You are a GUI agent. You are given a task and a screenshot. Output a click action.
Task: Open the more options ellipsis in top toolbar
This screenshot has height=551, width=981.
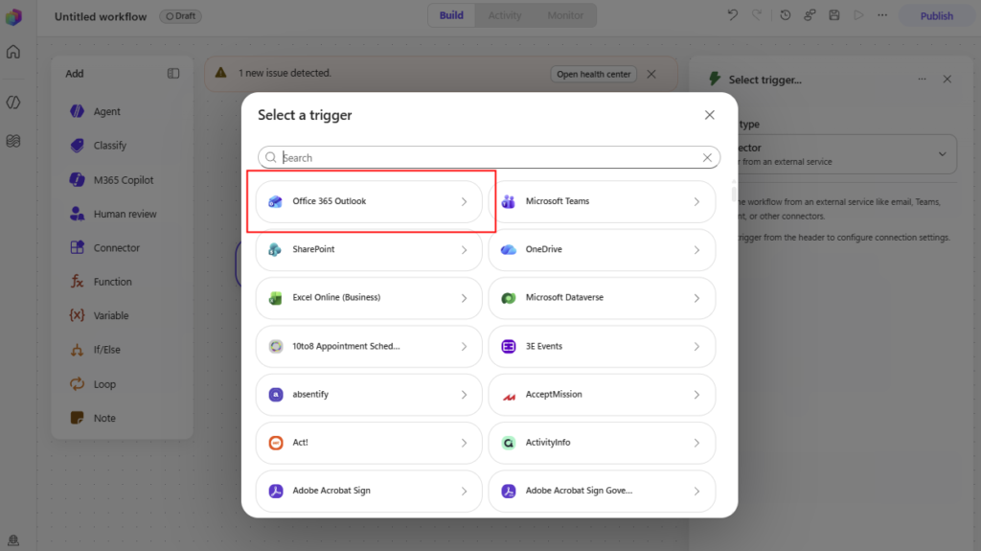[882, 15]
